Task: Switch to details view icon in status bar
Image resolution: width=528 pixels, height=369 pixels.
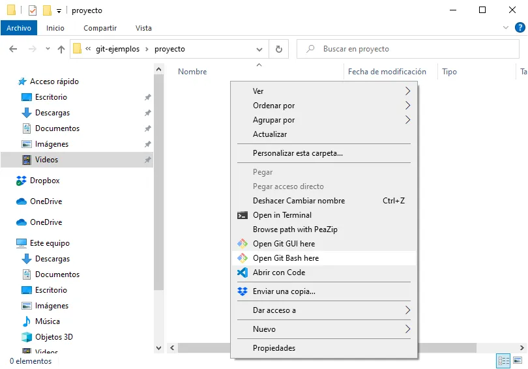Action: point(503,361)
